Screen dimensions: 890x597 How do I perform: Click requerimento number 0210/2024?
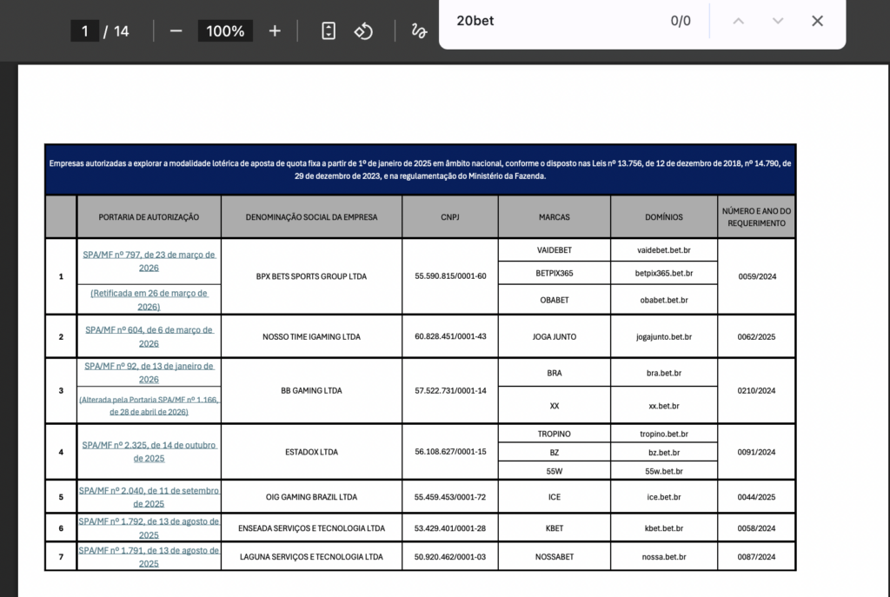757,390
